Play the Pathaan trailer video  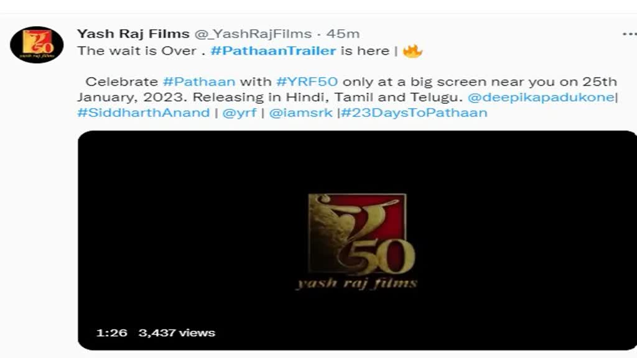tap(357, 241)
